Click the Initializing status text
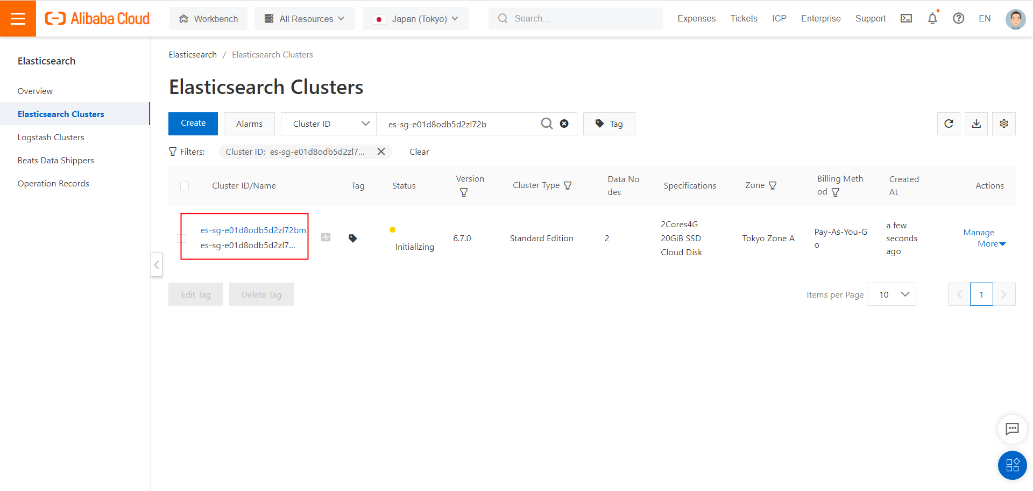This screenshot has height=491, width=1033. click(414, 247)
